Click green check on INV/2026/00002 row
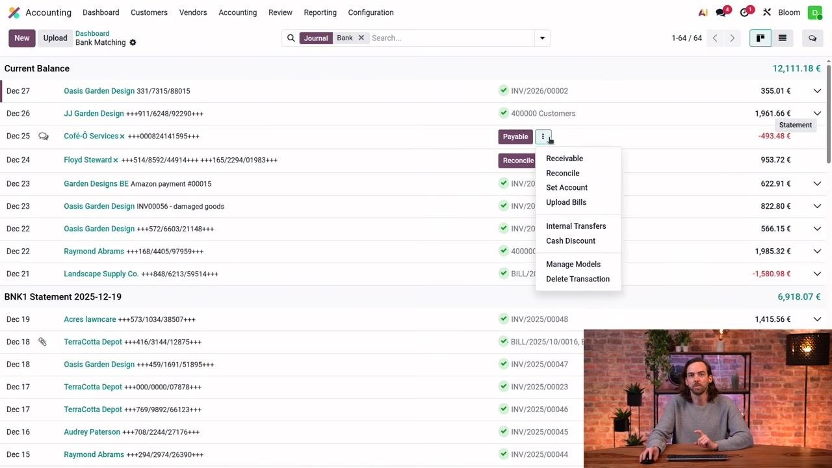Image resolution: width=832 pixels, height=468 pixels. point(503,90)
